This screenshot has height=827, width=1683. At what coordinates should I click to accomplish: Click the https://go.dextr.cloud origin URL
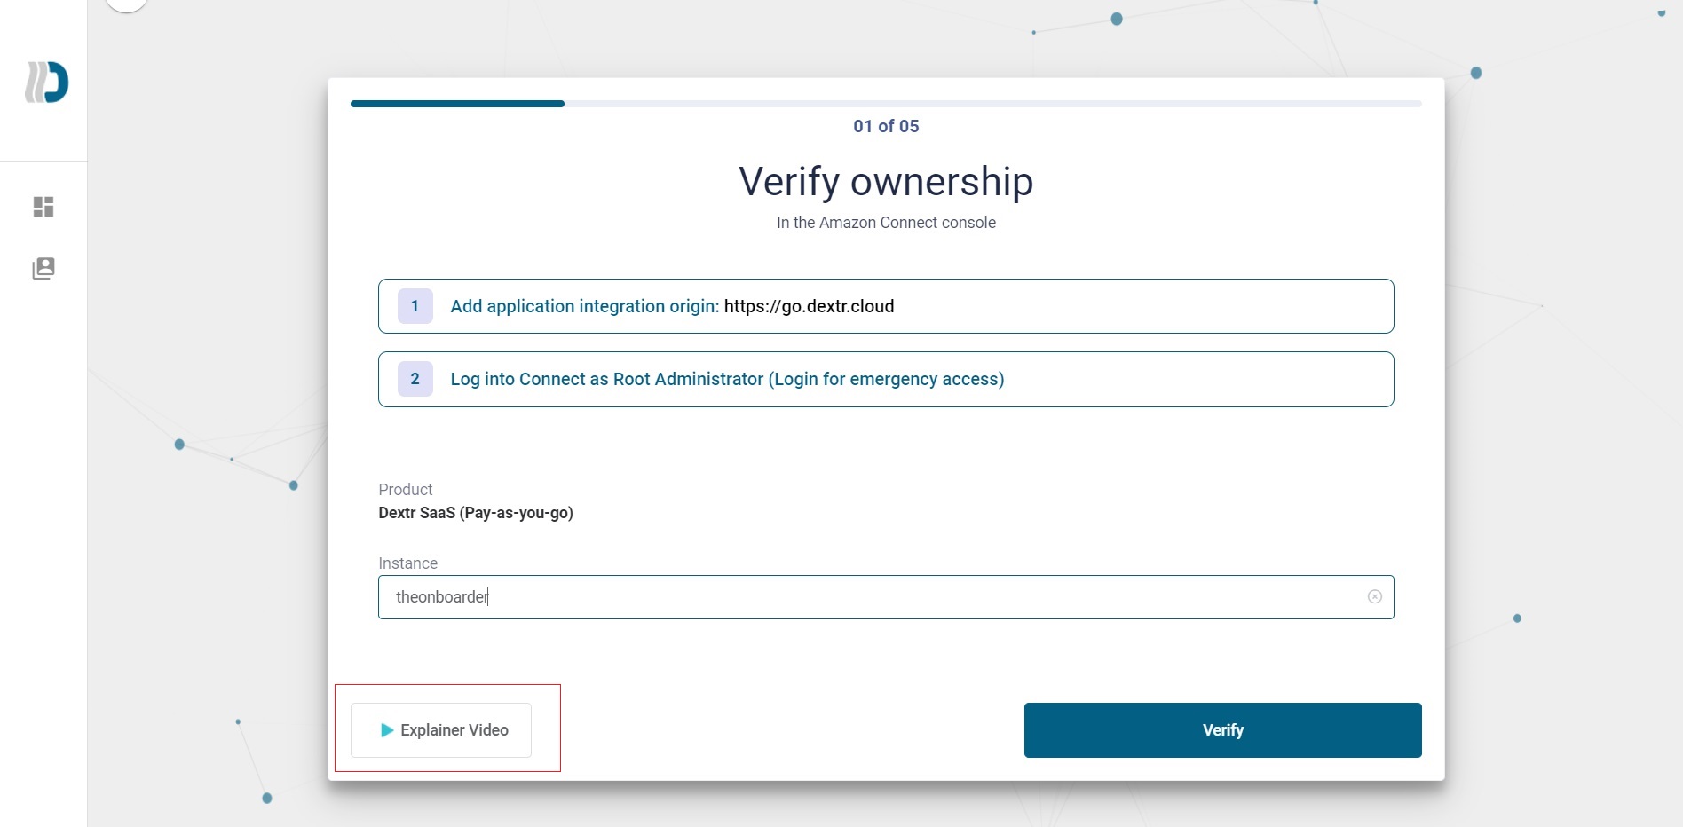click(x=809, y=306)
